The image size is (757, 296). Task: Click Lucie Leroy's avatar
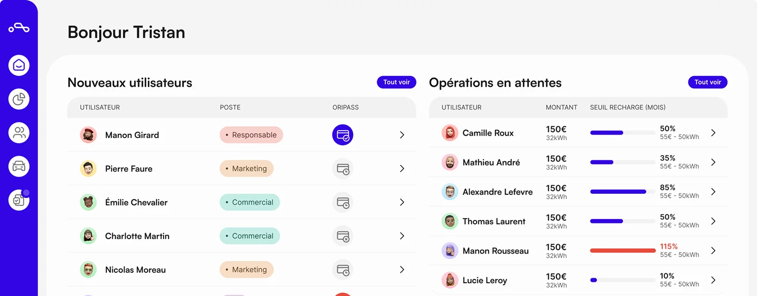450,280
